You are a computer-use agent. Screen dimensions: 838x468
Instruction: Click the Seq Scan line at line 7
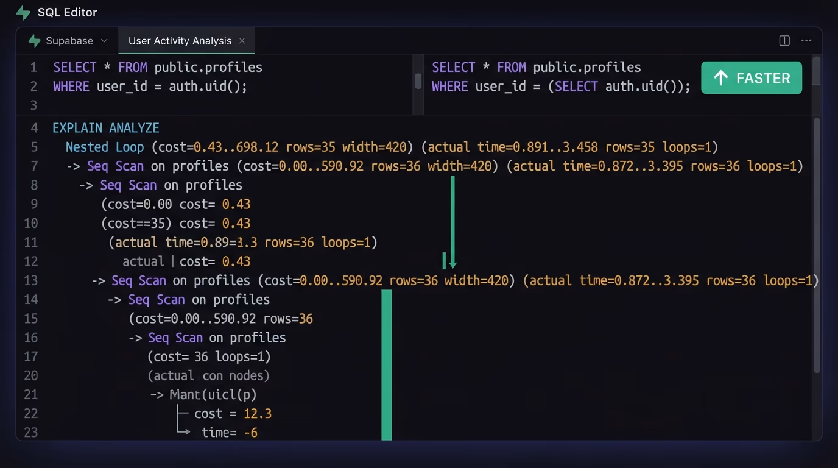(x=435, y=166)
